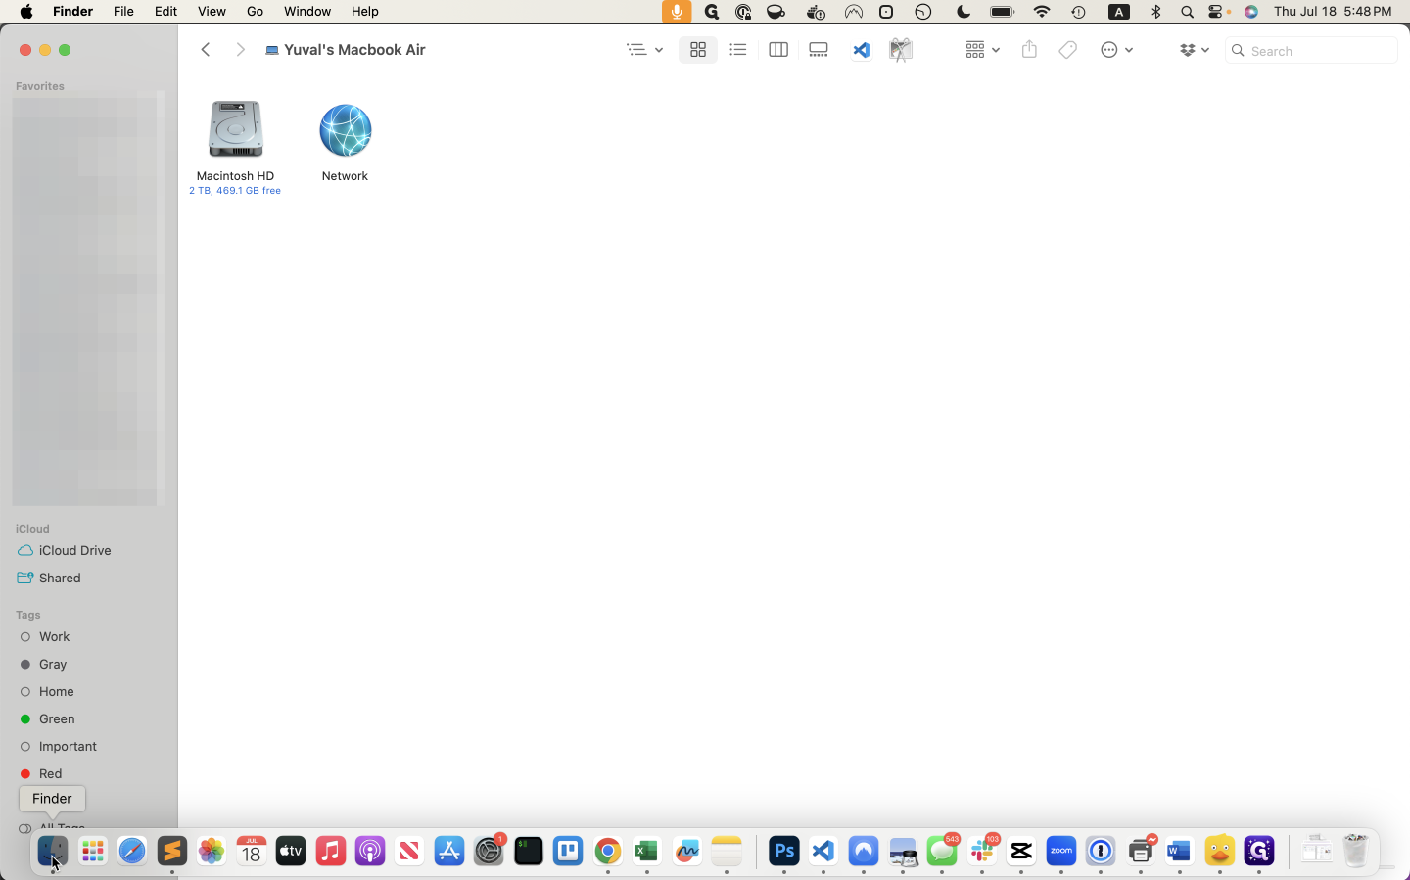Switch to column view in the toolbar
Viewport: 1410px width, 880px height.
778,50
